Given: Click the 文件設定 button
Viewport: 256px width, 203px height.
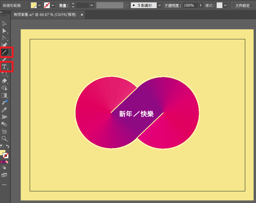Looking at the screenshot, I should coord(242,5).
